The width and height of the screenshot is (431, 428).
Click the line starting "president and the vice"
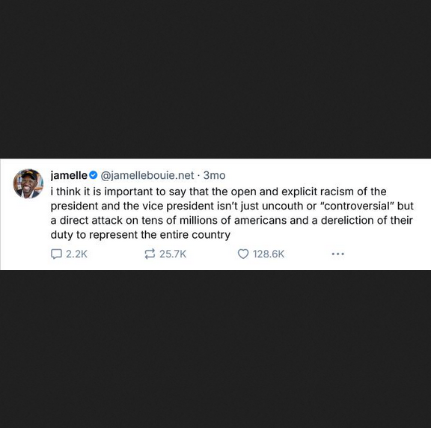coord(232,206)
